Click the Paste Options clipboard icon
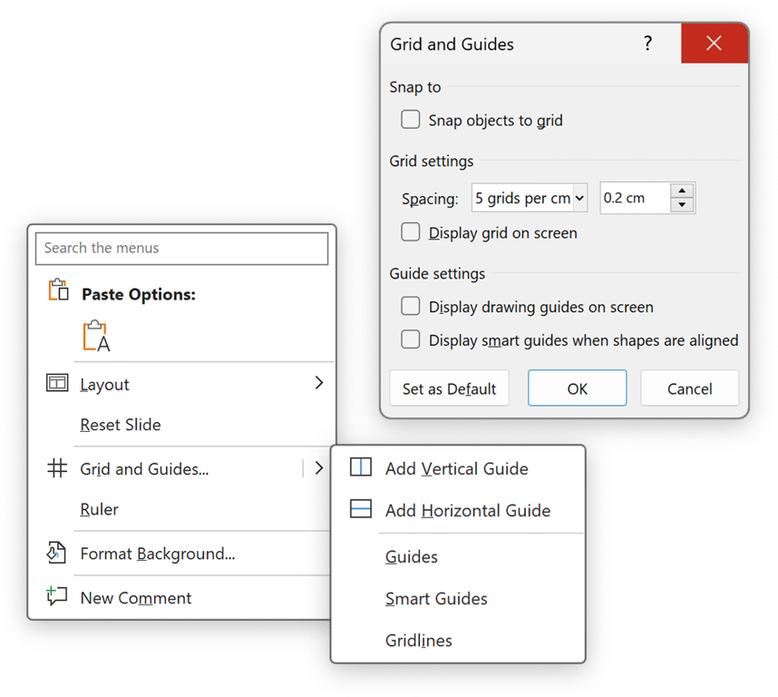Viewport: 778px width, 697px height. coord(58,290)
